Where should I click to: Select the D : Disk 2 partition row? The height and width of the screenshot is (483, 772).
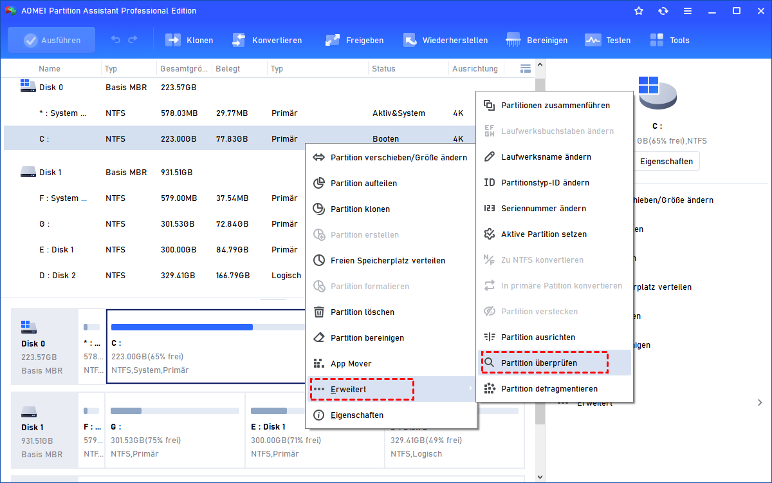154,275
